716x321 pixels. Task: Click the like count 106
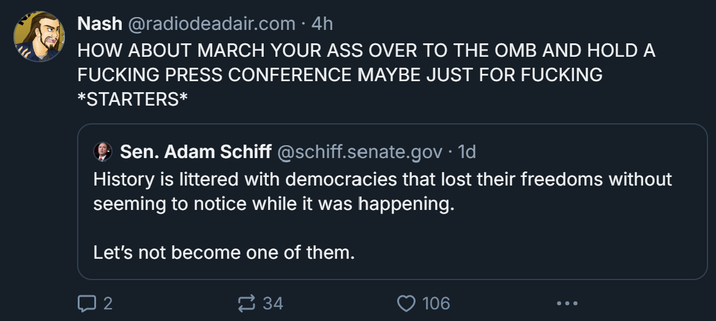pyautogui.click(x=436, y=303)
